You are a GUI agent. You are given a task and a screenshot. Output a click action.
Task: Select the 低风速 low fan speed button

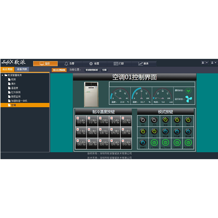point(165,131)
